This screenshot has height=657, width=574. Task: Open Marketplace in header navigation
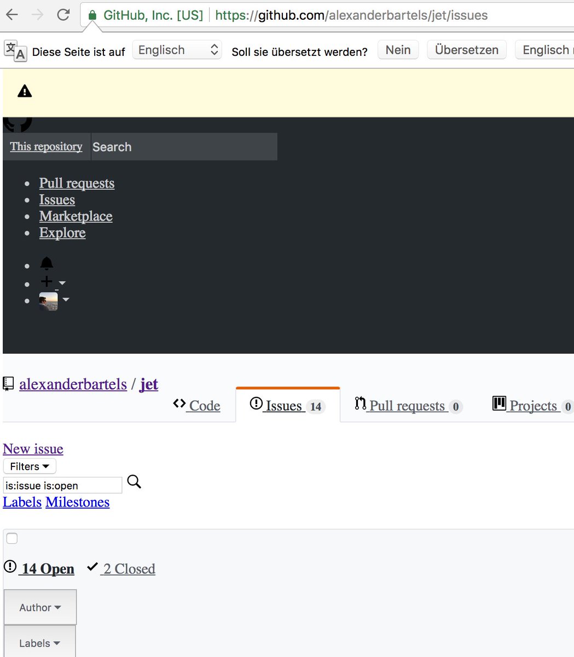[x=76, y=216]
